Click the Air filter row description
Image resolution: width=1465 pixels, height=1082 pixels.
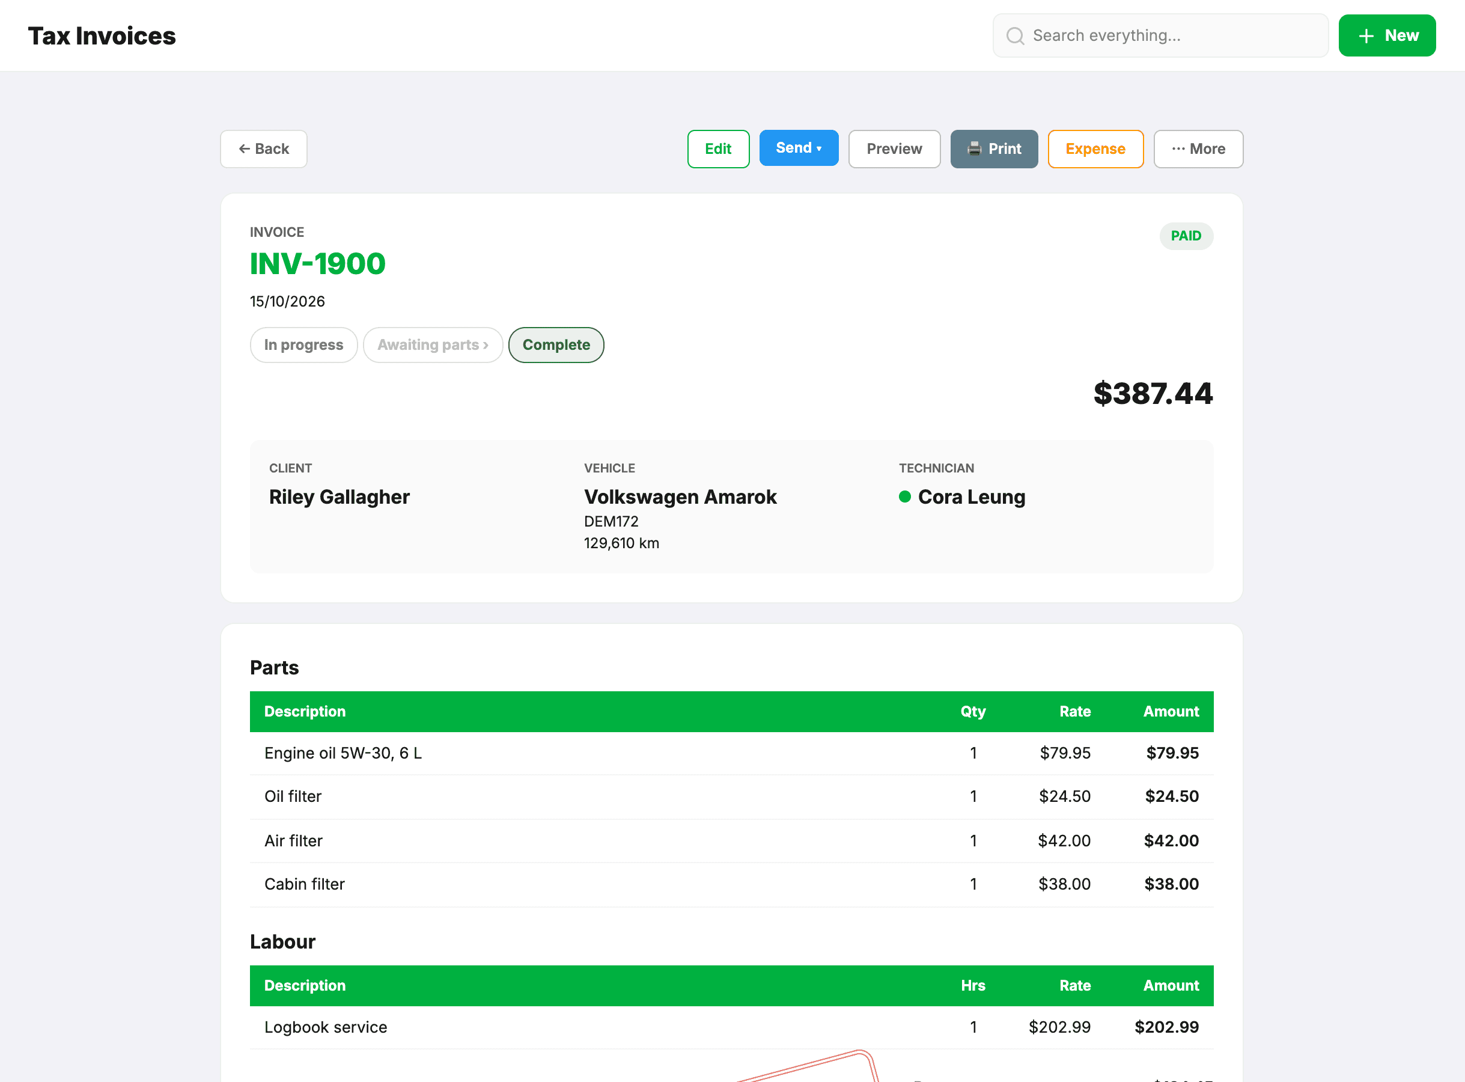(293, 840)
